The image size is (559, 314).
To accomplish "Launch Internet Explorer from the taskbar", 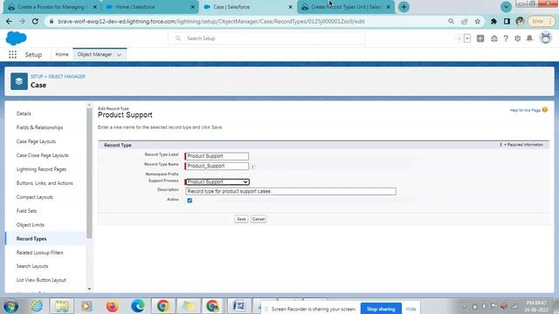I will pos(37,306).
